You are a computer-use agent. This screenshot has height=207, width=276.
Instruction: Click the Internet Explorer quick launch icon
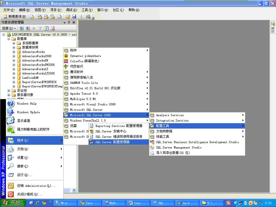38,203
